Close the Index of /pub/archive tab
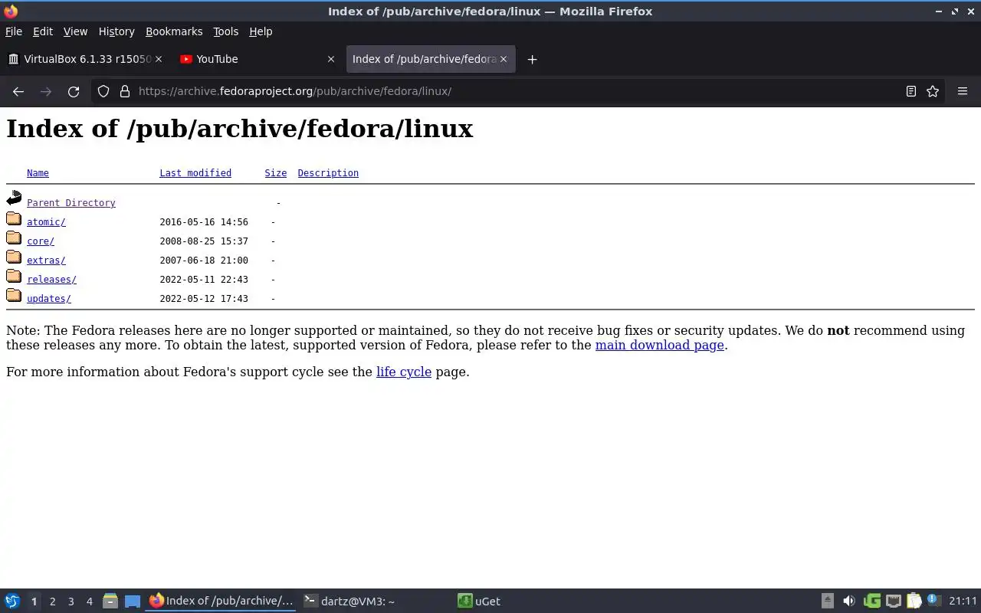 [504, 59]
